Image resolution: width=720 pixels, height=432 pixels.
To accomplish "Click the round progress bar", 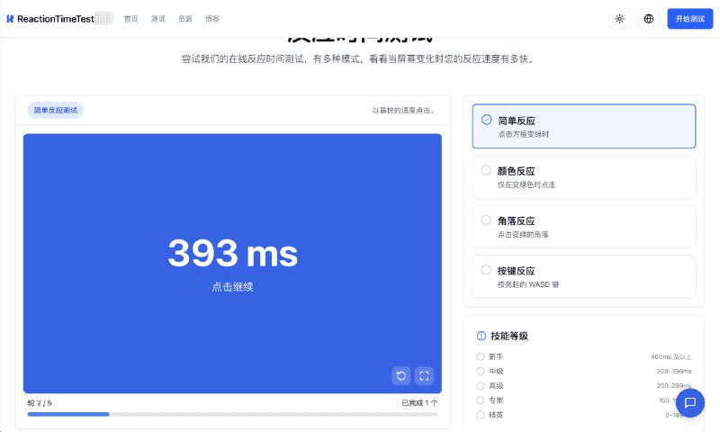I will pyautogui.click(x=232, y=414).
